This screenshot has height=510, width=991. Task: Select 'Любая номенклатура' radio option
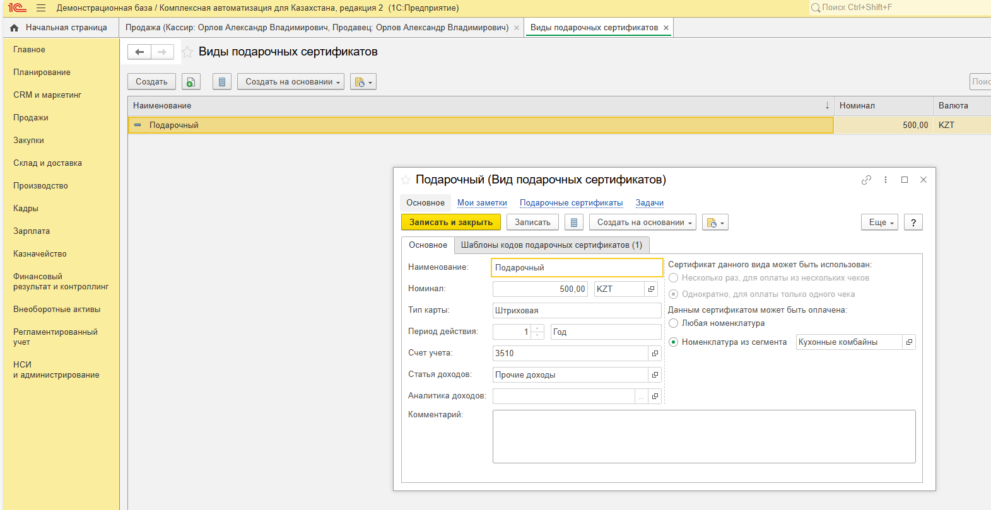674,323
